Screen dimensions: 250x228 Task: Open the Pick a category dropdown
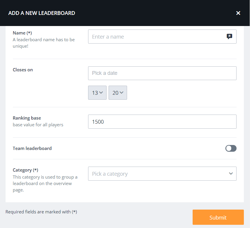162,174
